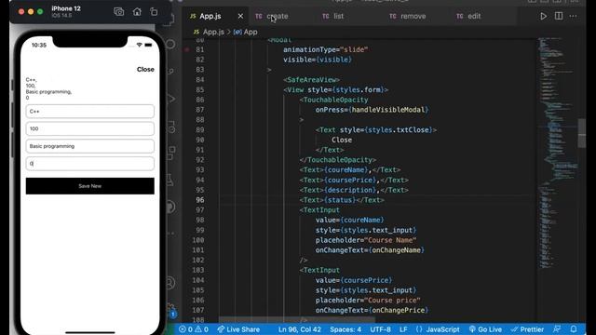Focus the Basic programming description field
596x335 pixels.
pos(90,146)
